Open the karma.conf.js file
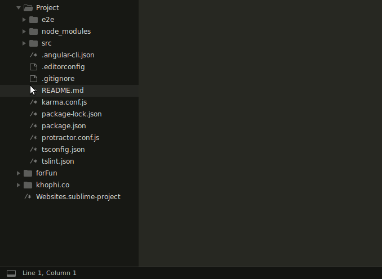Screen dimensions: 382x279 (64, 102)
